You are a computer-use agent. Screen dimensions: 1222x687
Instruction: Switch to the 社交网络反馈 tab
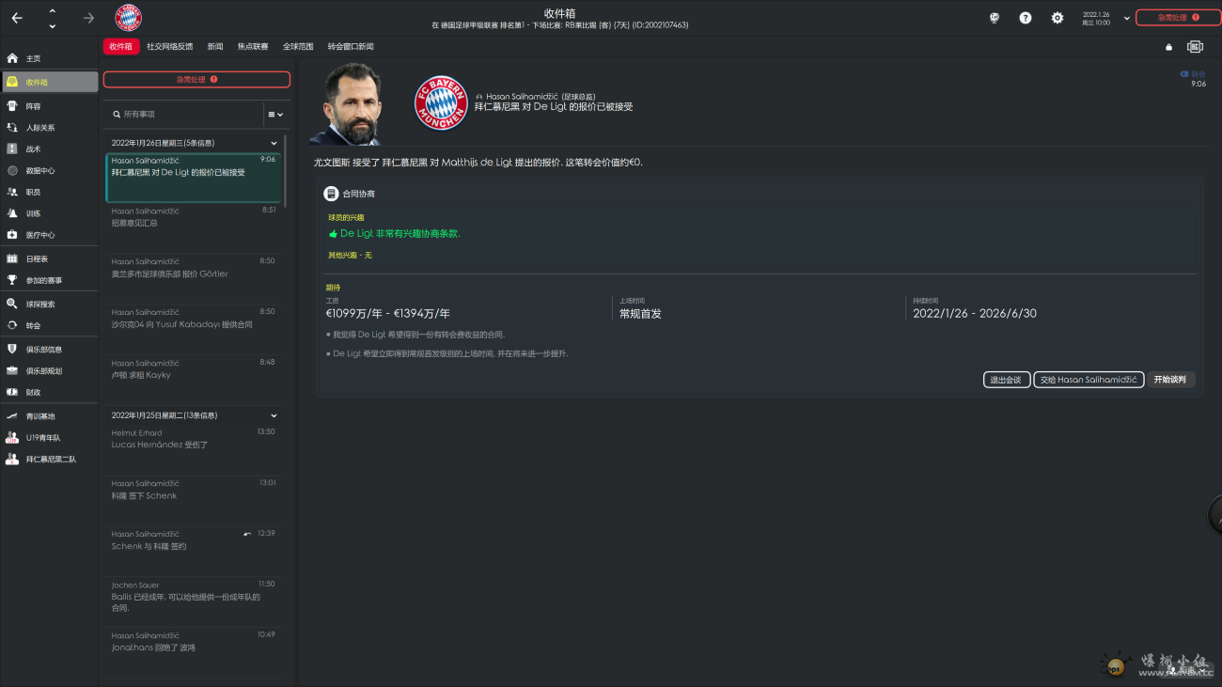(170, 47)
